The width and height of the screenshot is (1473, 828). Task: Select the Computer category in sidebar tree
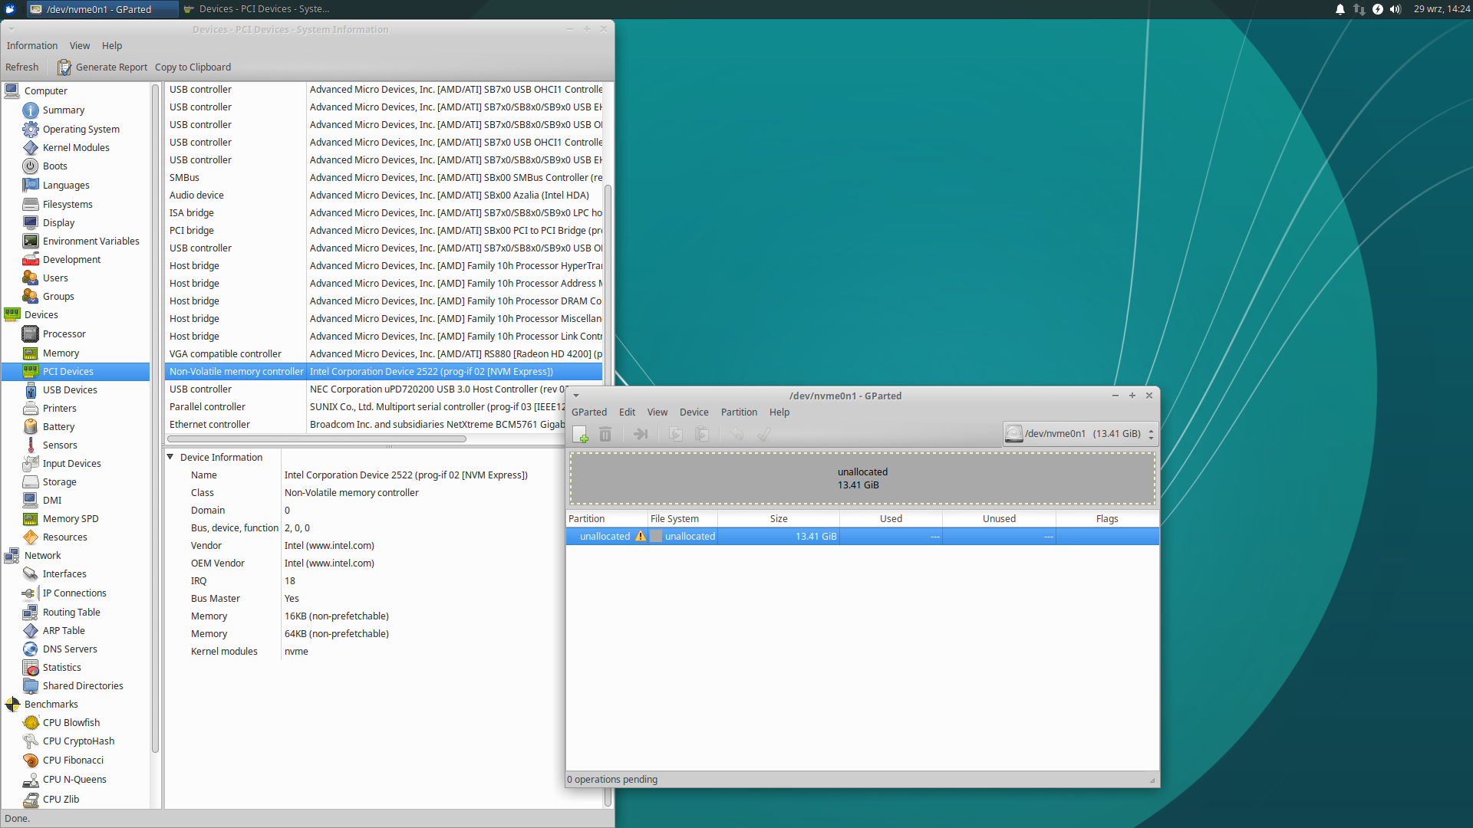[45, 91]
